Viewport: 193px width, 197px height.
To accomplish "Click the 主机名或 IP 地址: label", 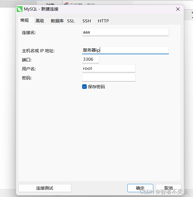I will click(x=38, y=51).
